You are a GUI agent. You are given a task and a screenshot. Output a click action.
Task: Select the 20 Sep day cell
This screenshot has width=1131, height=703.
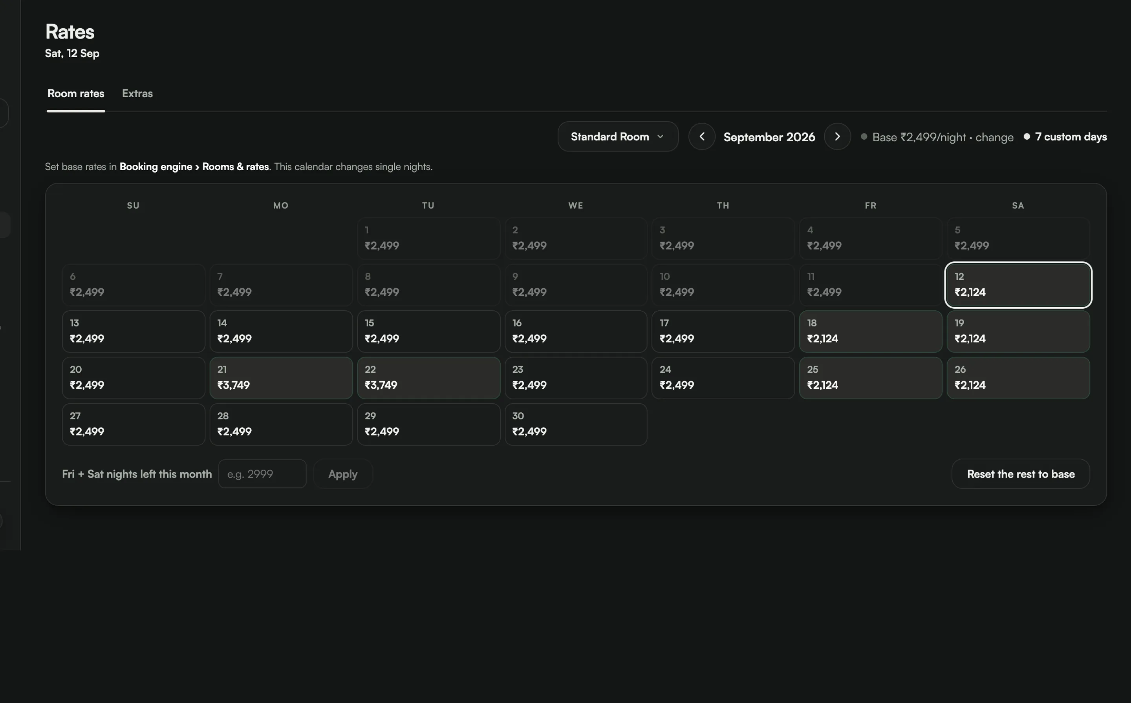coord(134,378)
